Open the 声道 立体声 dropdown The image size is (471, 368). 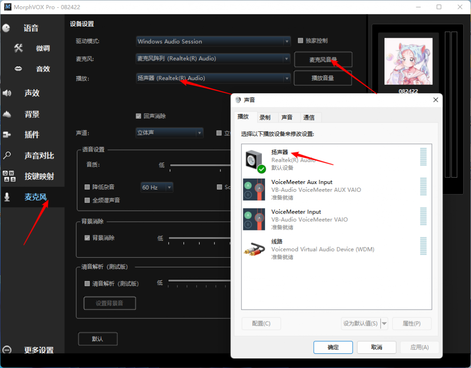point(169,133)
